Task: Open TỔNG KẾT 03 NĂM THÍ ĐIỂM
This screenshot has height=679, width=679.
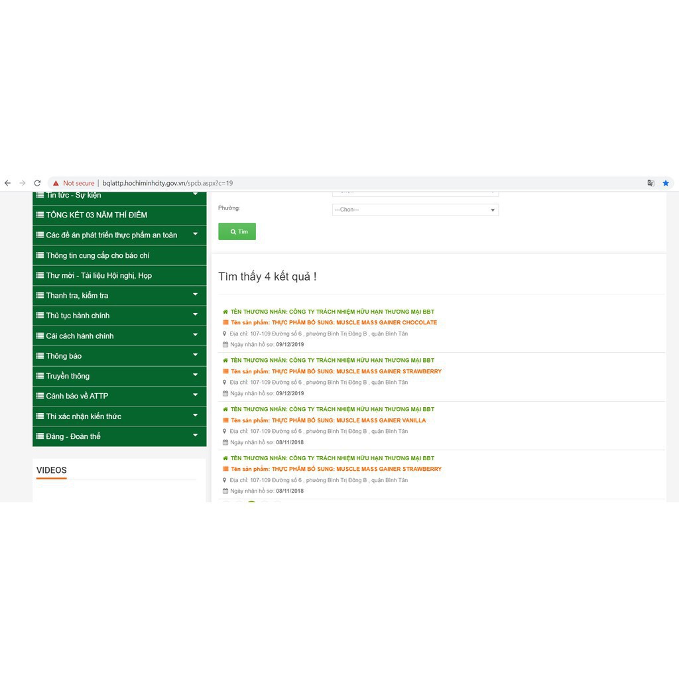Action: pyautogui.click(x=96, y=215)
